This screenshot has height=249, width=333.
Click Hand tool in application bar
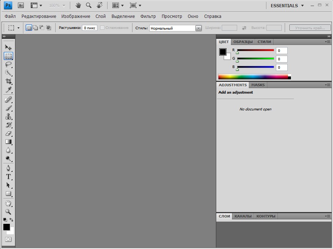78,5
